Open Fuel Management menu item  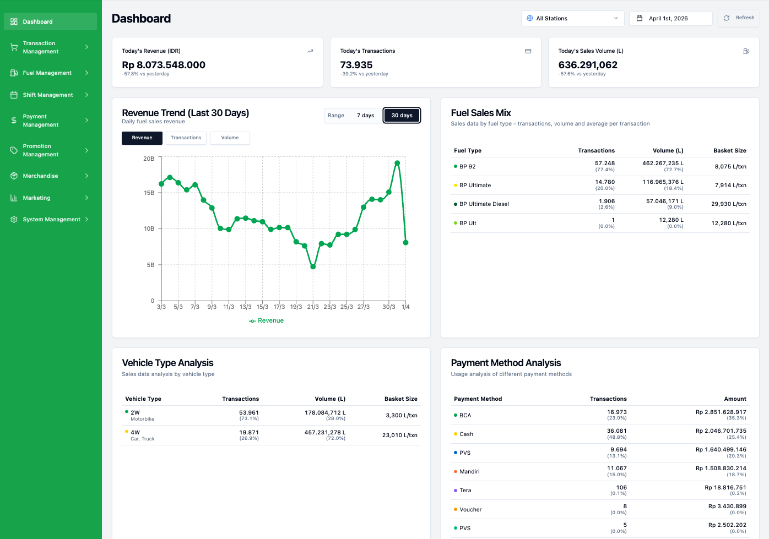(x=50, y=73)
